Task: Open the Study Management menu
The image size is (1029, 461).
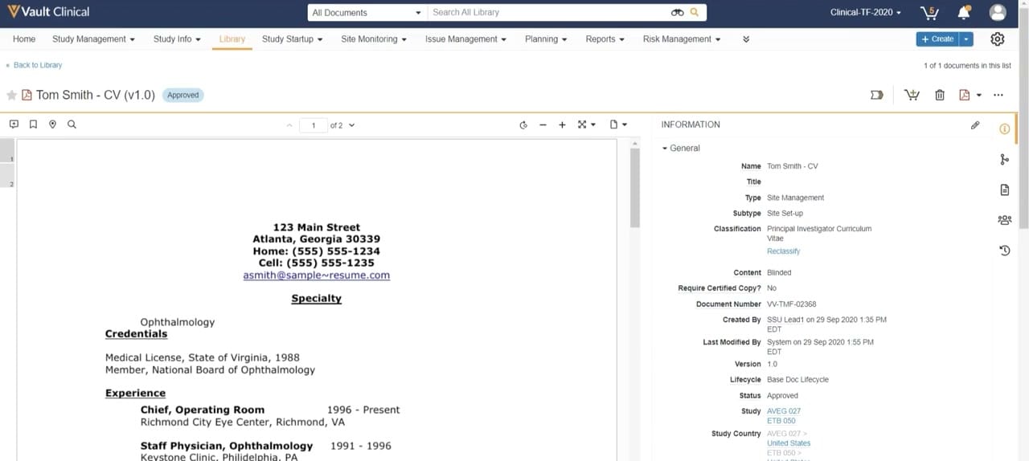Action: coord(93,39)
